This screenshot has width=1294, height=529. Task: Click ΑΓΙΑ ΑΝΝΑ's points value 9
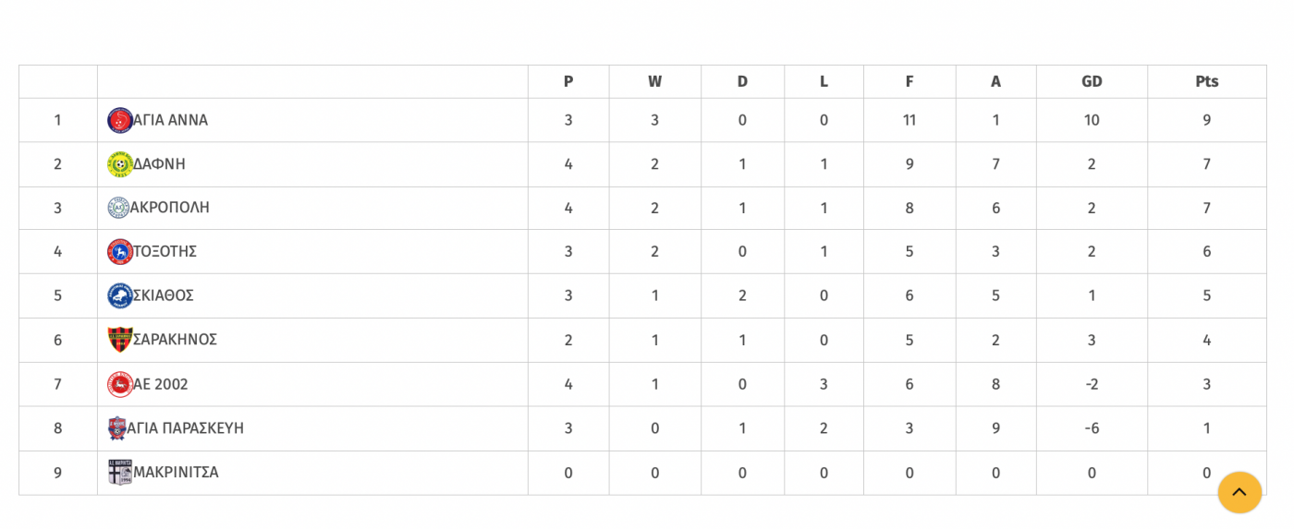click(1207, 120)
